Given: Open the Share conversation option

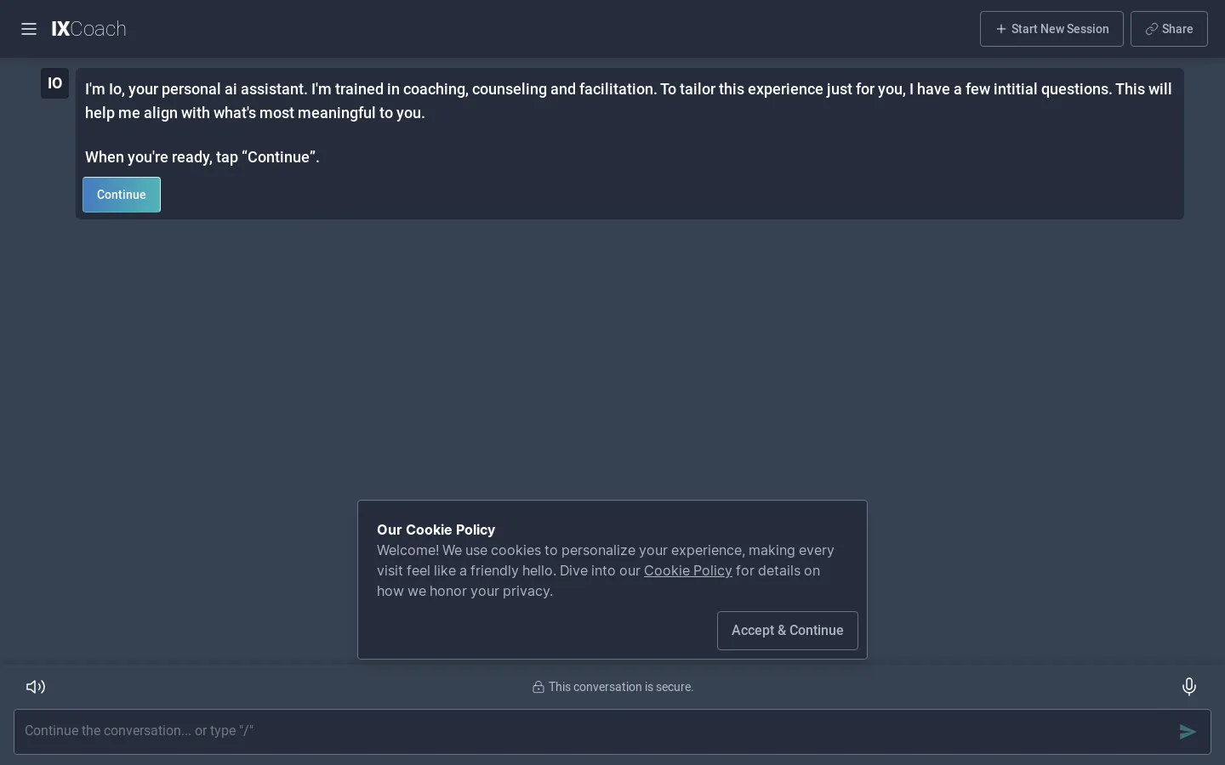Looking at the screenshot, I should click(1169, 29).
